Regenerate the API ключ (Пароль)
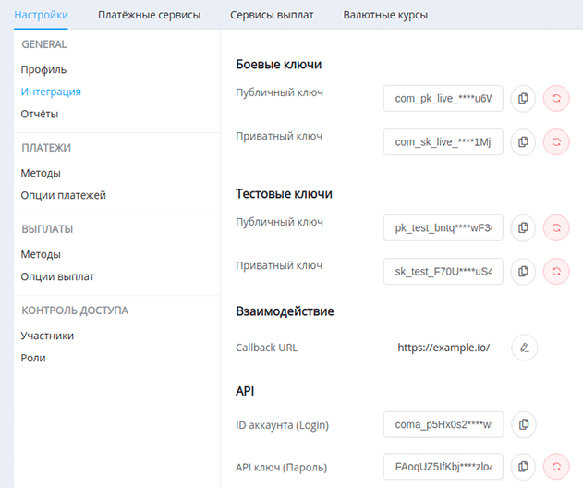 click(556, 467)
